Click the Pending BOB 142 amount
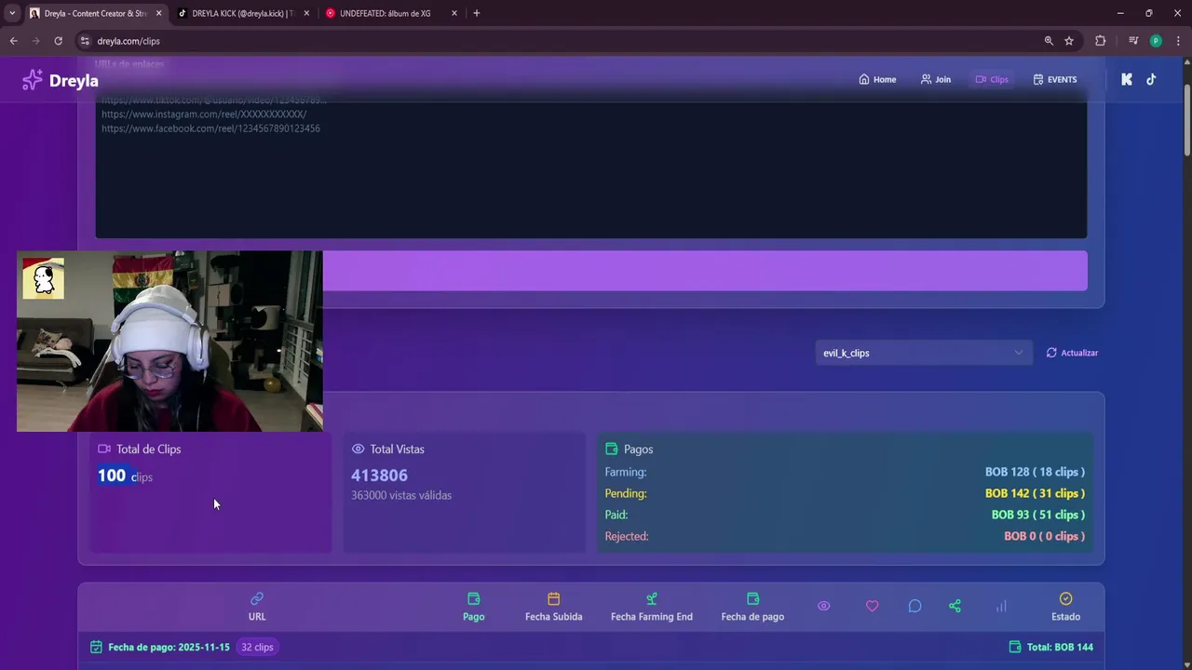This screenshot has height=670, width=1192. click(1035, 493)
